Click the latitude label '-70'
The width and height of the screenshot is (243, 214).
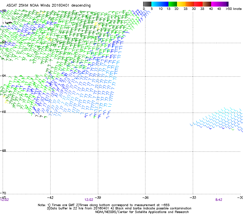click(x=3, y=193)
